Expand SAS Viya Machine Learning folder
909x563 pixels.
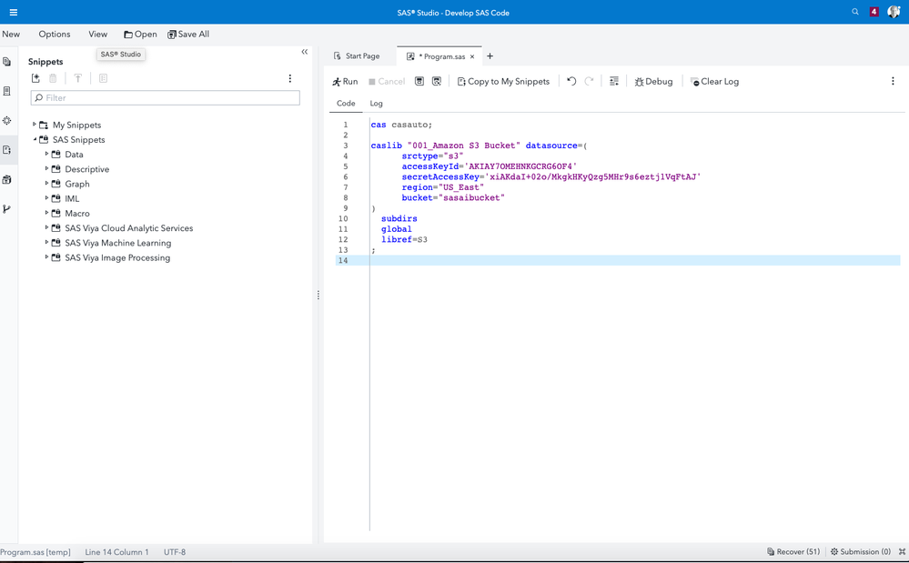(x=46, y=243)
